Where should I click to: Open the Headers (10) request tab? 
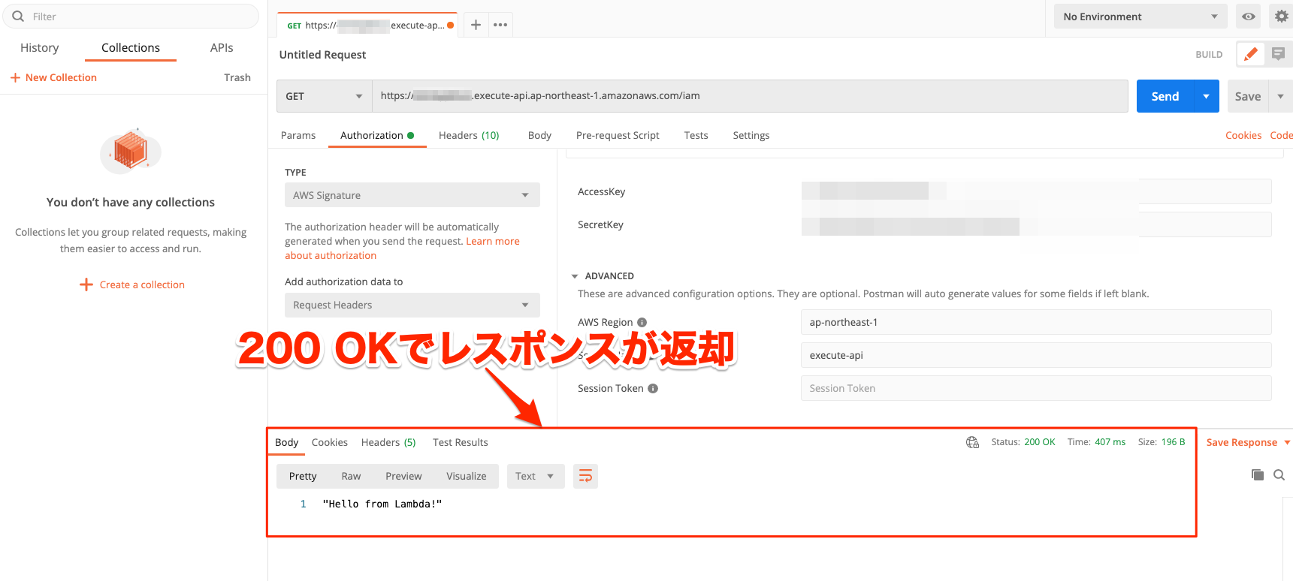click(469, 135)
